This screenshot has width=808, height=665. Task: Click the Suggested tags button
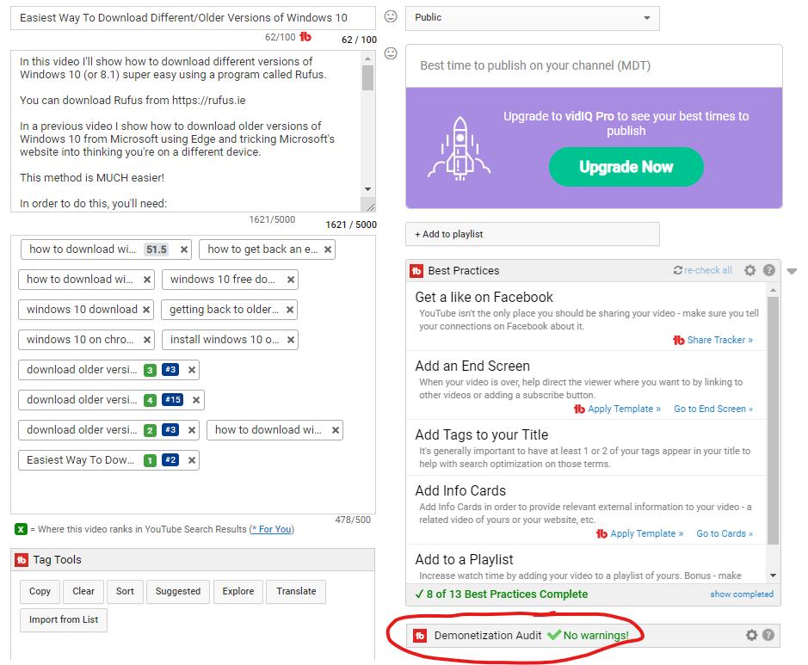point(178,591)
